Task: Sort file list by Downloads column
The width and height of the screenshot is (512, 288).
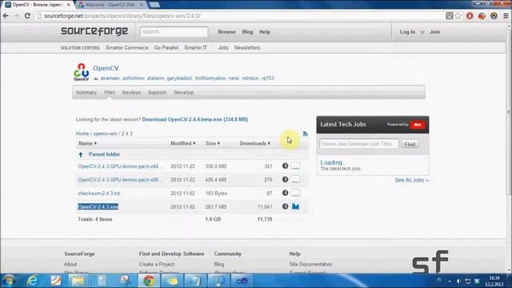Action: click(x=254, y=143)
